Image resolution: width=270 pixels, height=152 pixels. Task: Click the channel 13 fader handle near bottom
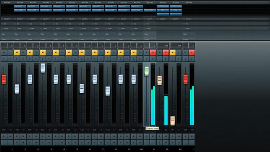coord(173,121)
